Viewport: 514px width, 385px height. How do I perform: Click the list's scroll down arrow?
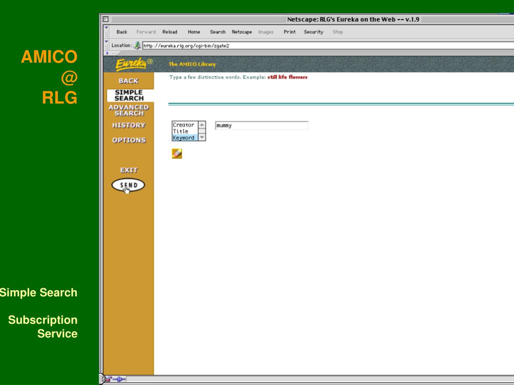click(x=202, y=137)
